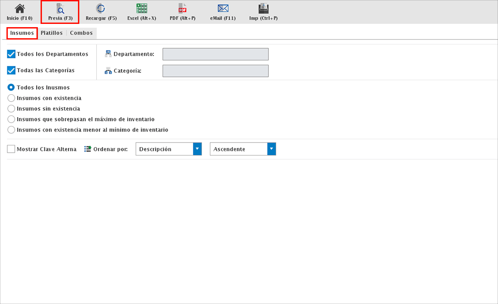This screenshot has width=498, height=304.
Task: Uncheck Todas las Categorías
Action: pyautogui.click(x=12, y=70)
